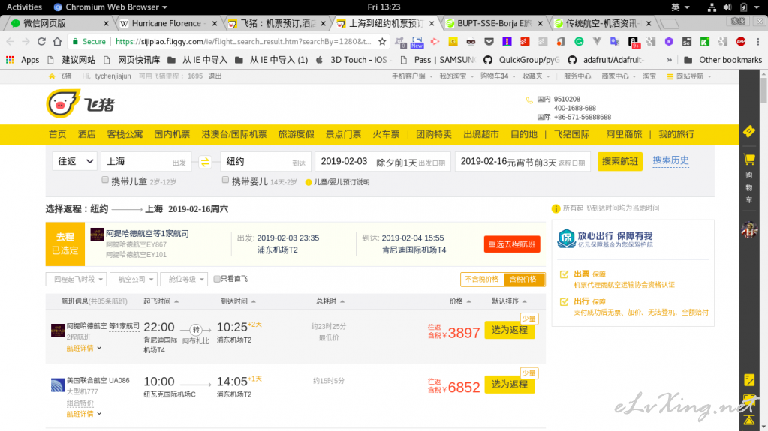Open the network status icon

click(712, 7)
